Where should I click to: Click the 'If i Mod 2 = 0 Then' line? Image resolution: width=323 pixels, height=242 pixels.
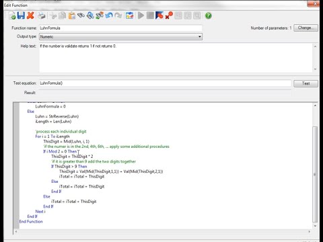click(60, 151)
